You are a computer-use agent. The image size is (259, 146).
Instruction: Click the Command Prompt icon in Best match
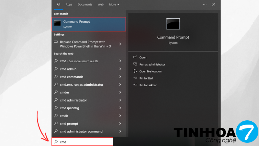tap(58, 23)
